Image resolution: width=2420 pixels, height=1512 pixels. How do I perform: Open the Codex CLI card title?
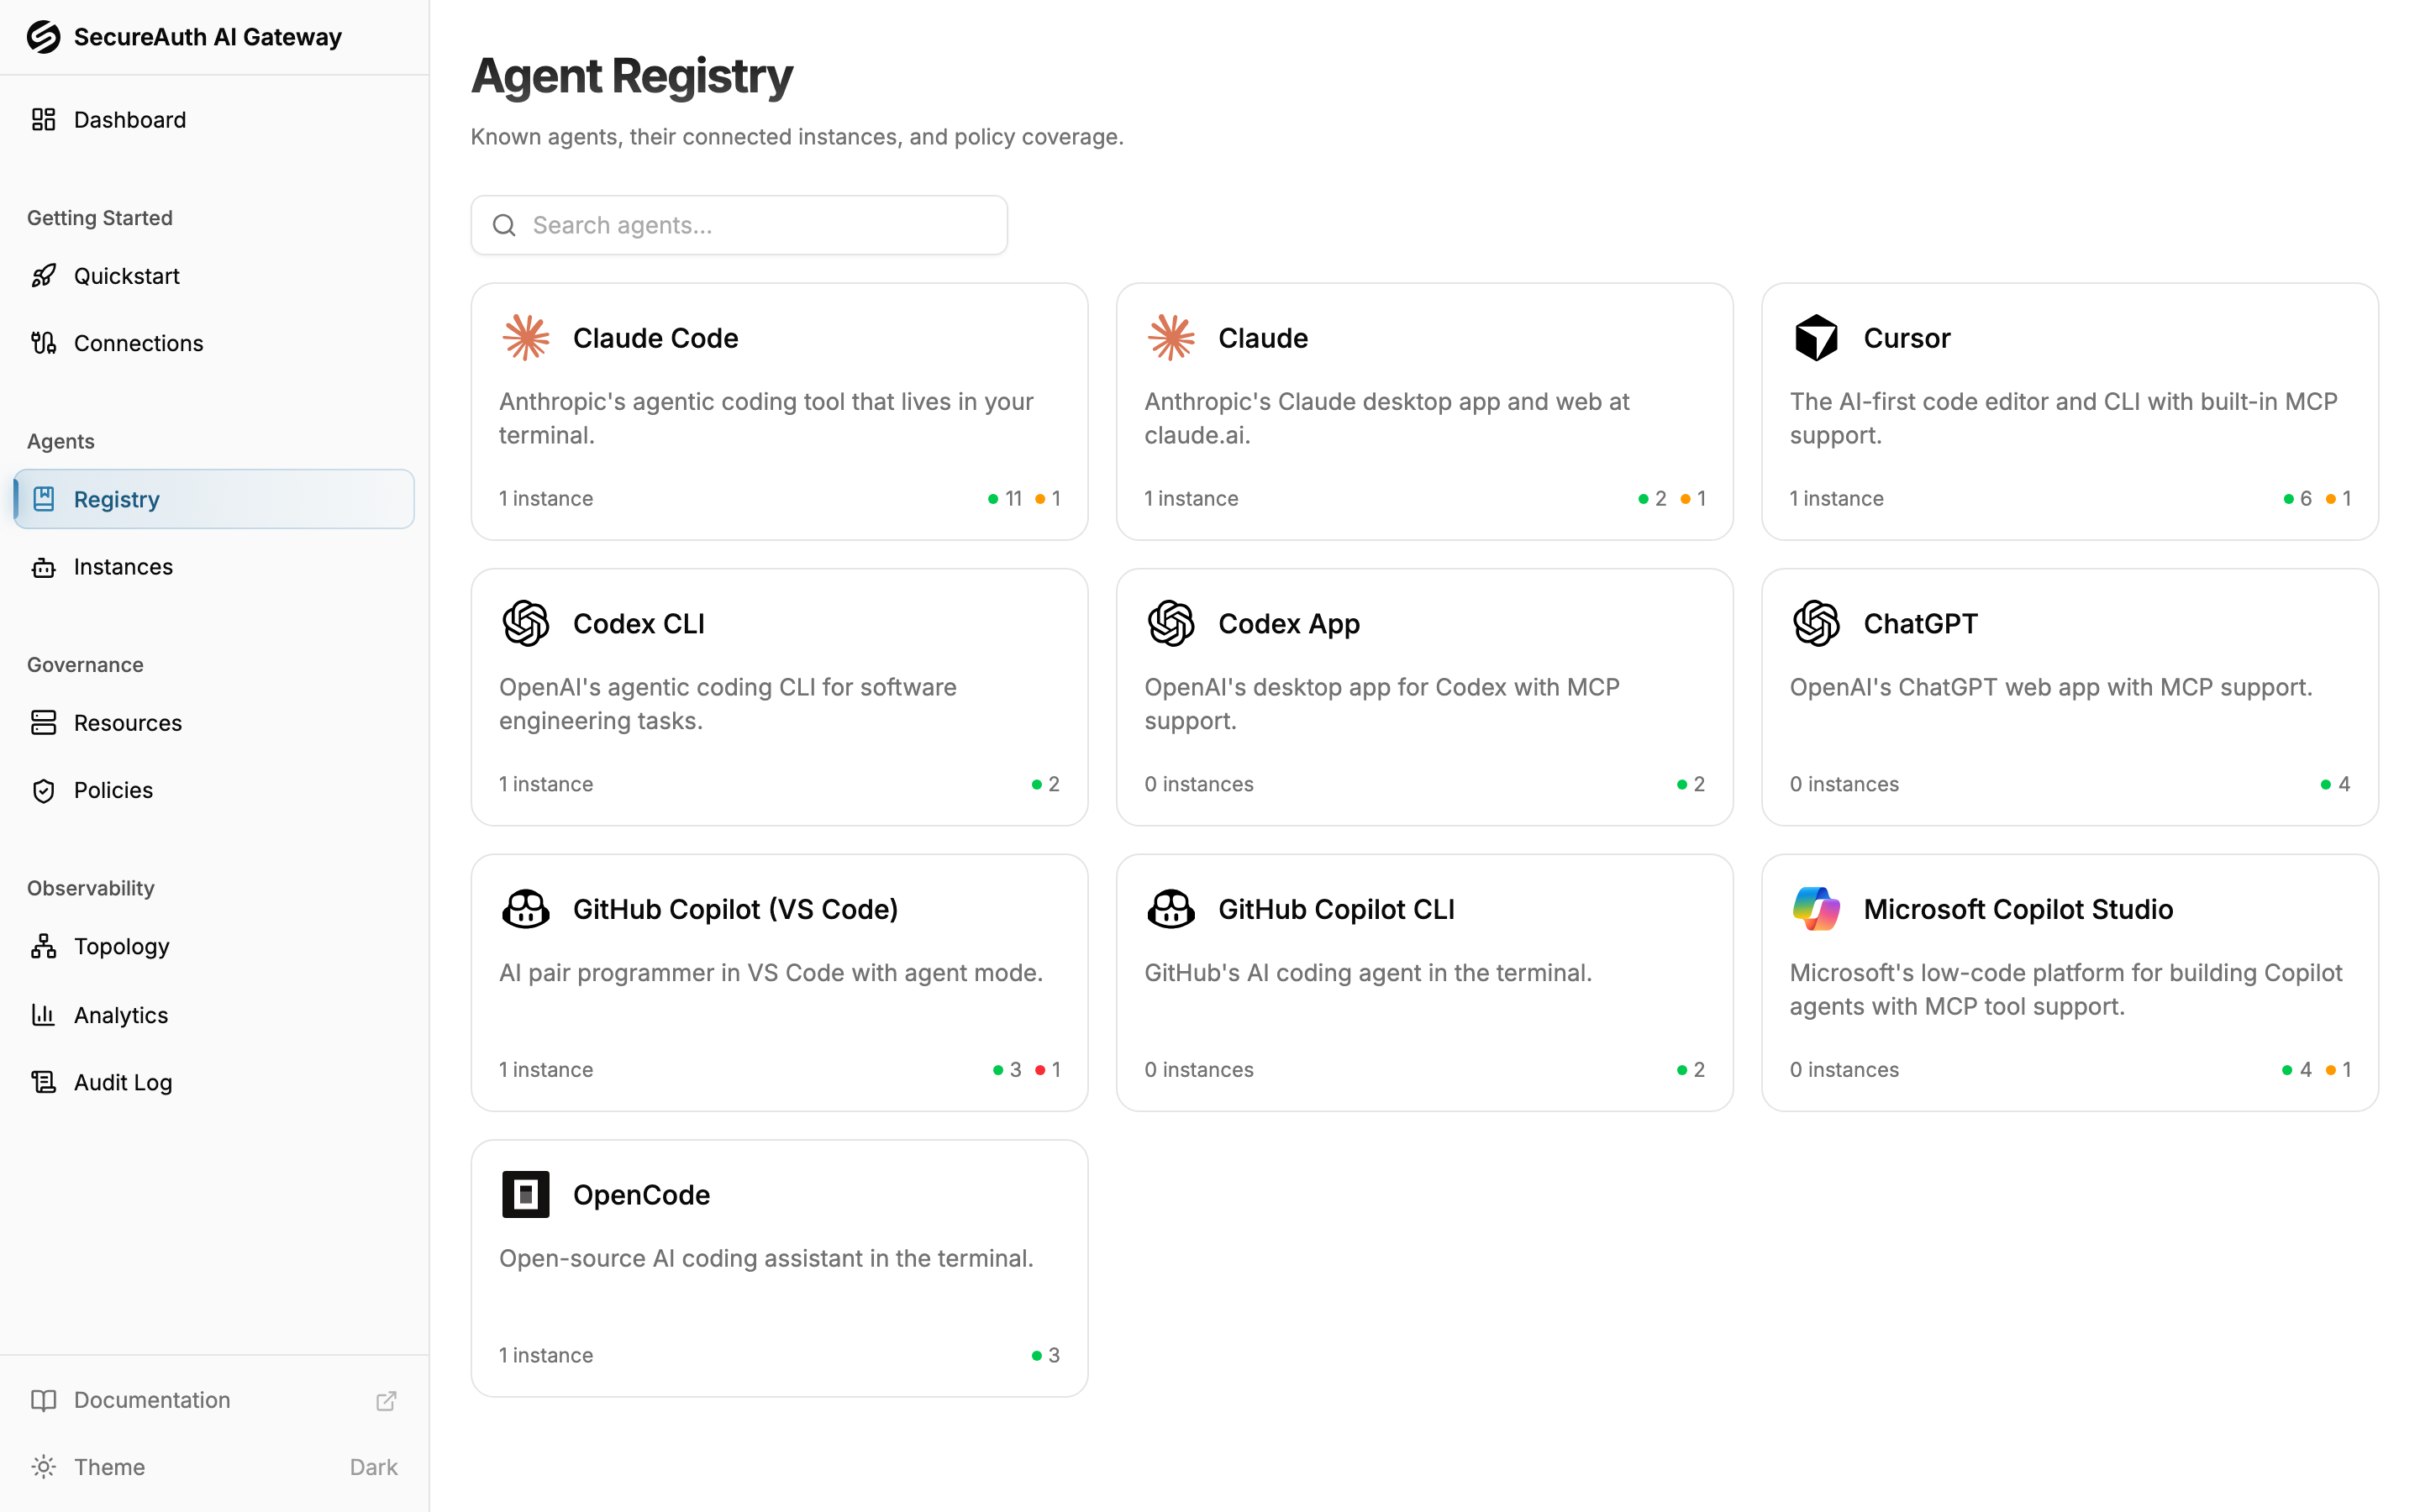(639, 624)
